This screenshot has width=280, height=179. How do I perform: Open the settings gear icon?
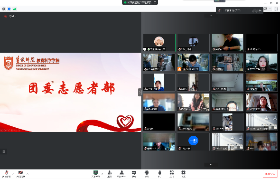[x=183, y=174]
